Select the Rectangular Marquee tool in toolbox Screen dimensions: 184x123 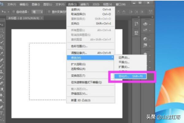[2, 30]
